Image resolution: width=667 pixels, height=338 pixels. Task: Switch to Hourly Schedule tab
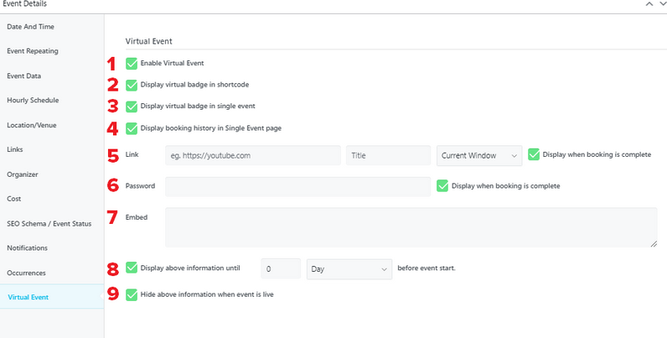click(33, 100)
